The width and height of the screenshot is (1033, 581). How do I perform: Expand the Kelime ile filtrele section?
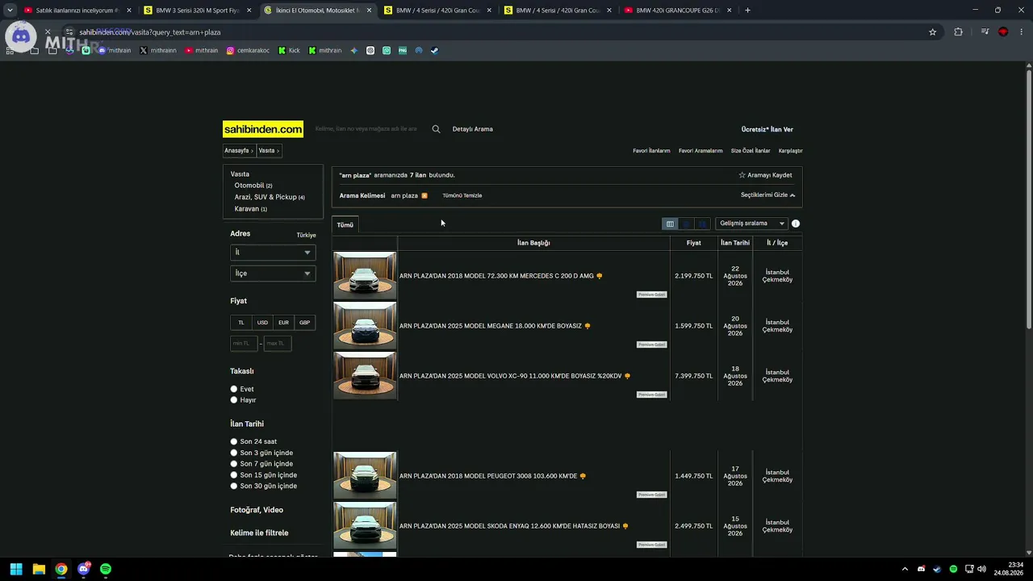pyautogui.click(x=259, y=533)
